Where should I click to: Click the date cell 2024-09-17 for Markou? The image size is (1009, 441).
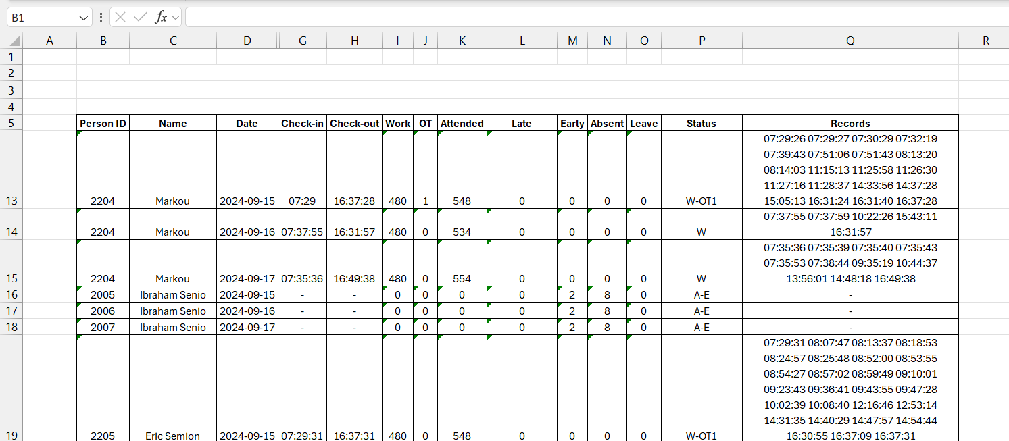[x=247, y=278]
